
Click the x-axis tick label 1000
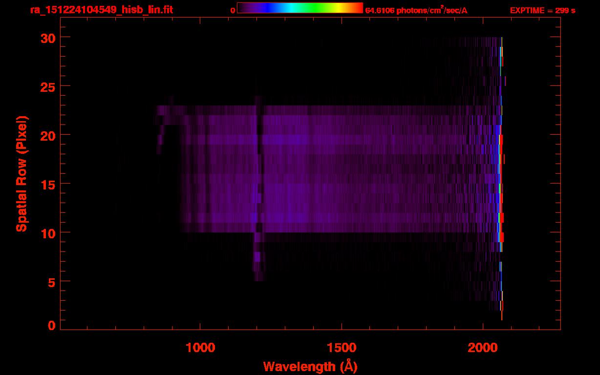[x=200, y=347]
